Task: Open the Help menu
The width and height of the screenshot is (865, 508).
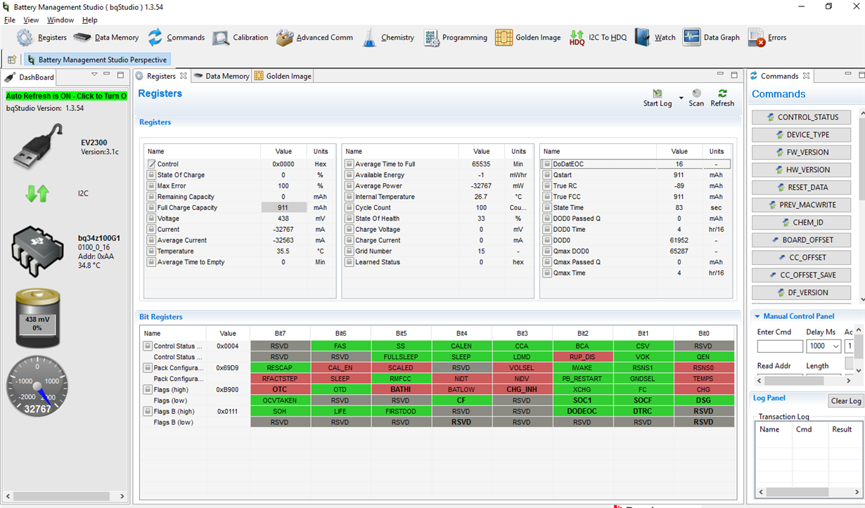Action: [x=90, y=20]
